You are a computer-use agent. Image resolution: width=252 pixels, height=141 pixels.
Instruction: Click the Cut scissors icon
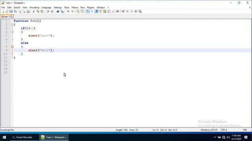click(33, 11)
